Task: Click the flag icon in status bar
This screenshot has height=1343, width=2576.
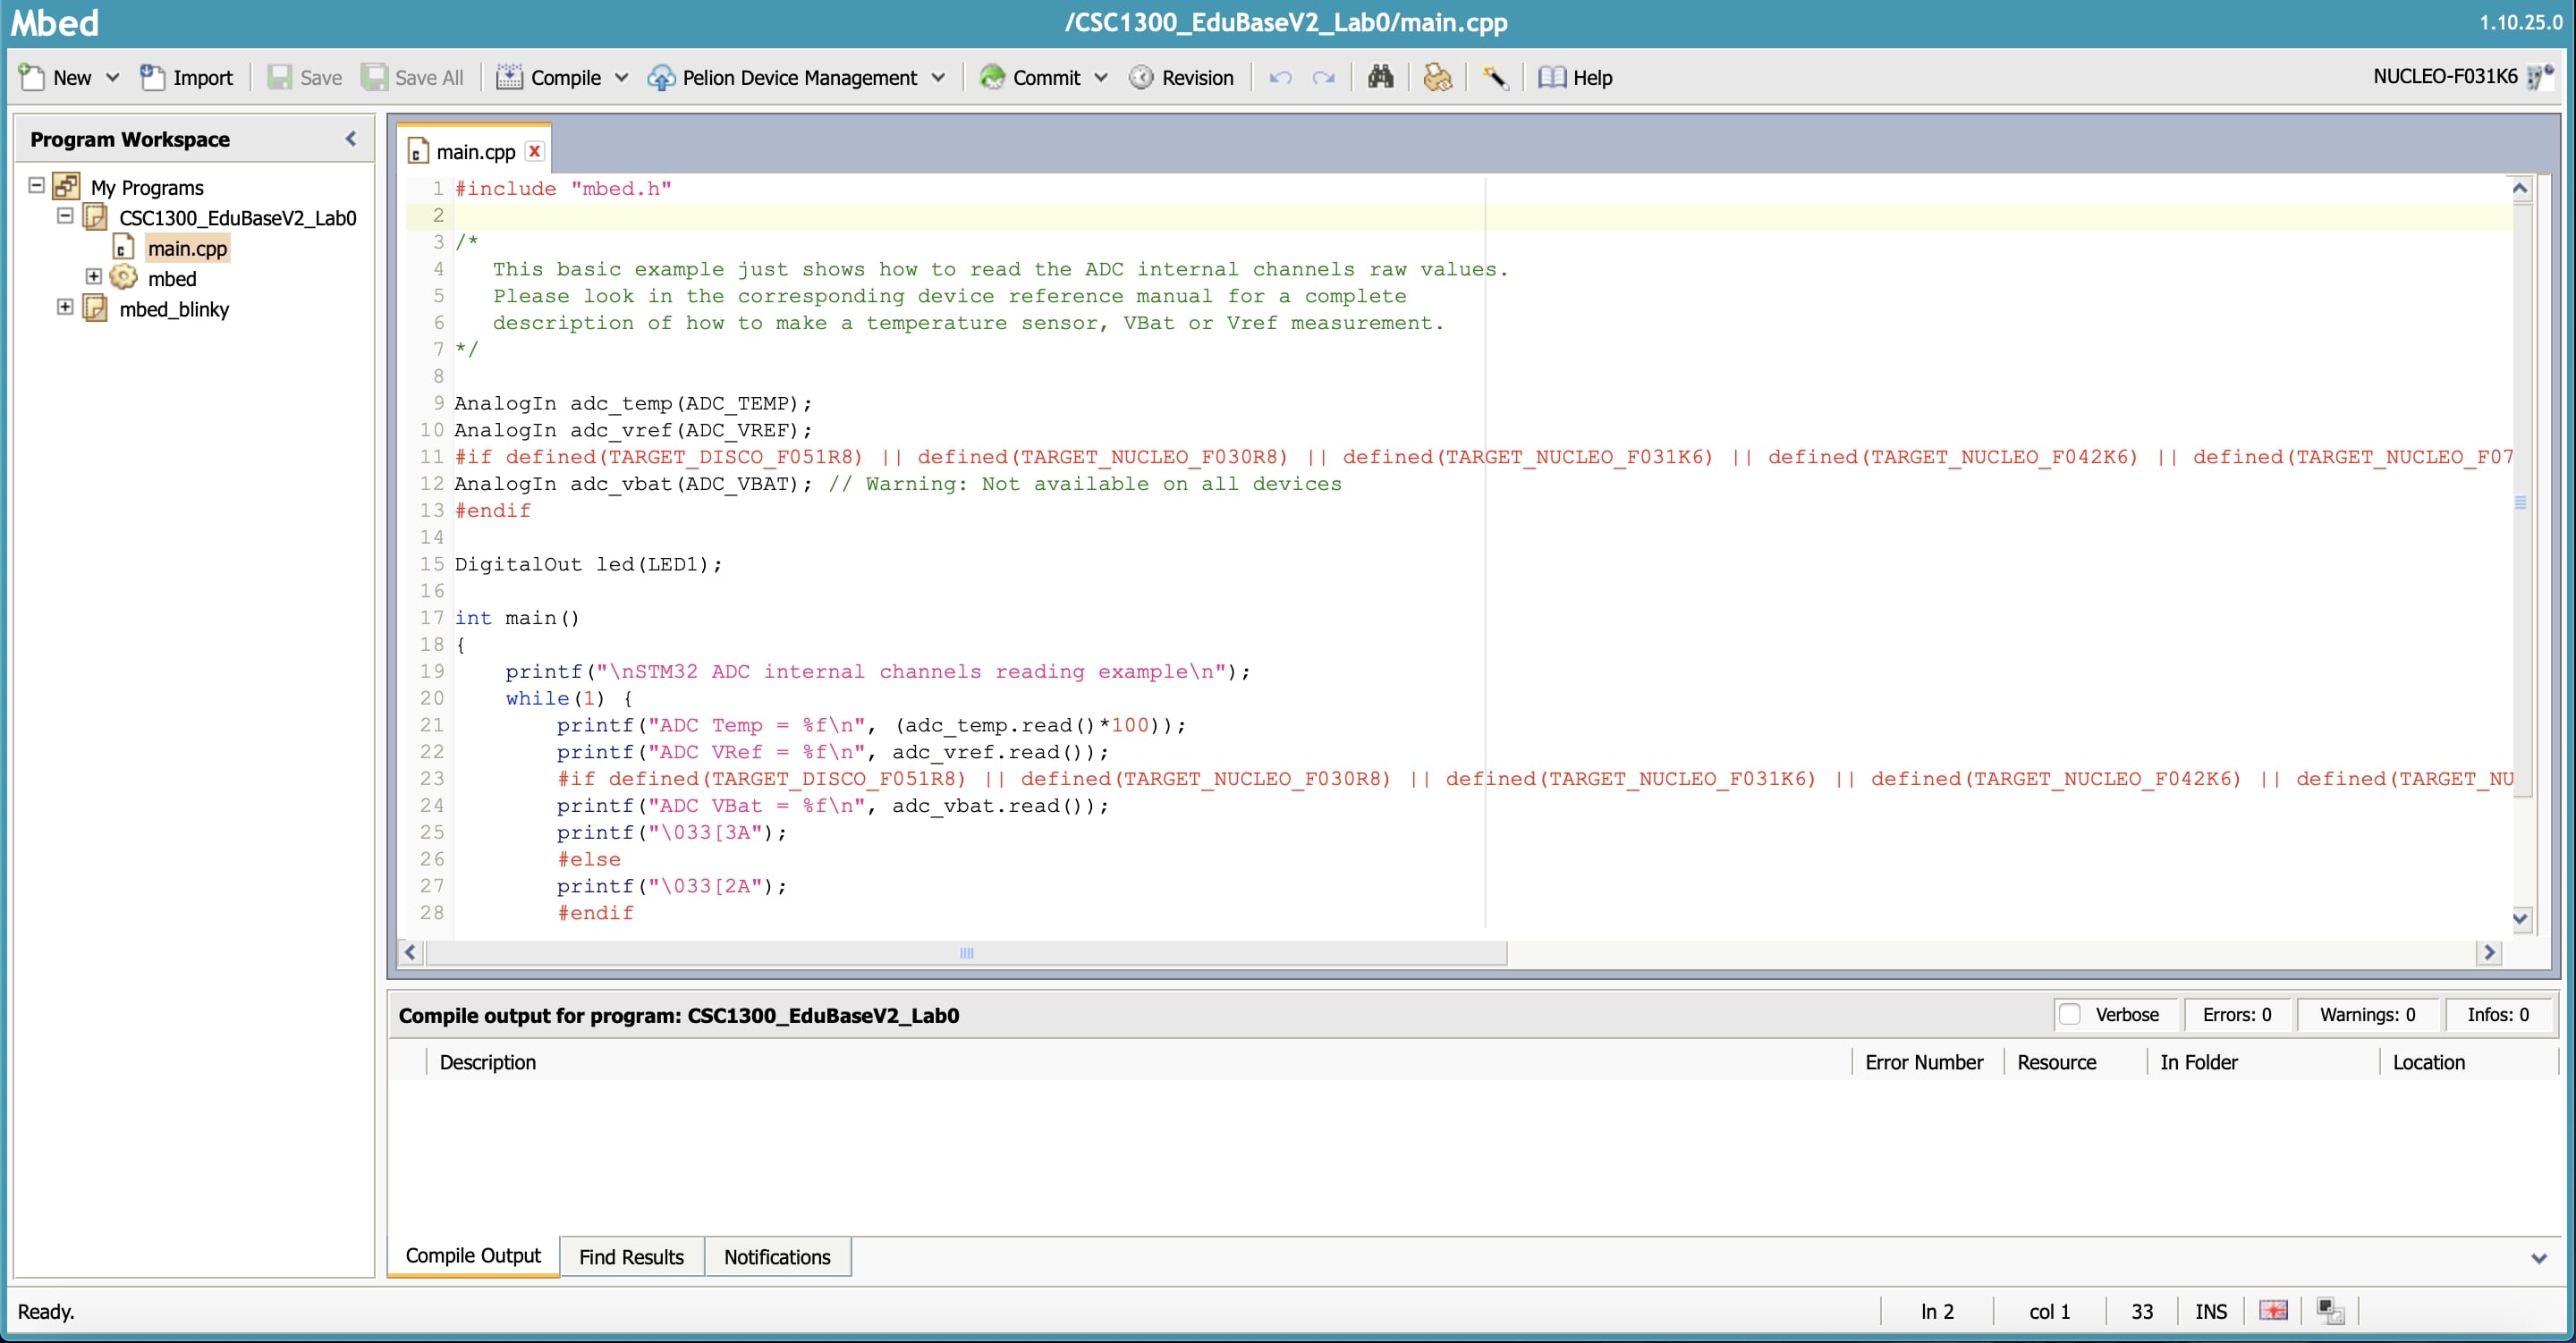Action: (x=2273, y=1310)
